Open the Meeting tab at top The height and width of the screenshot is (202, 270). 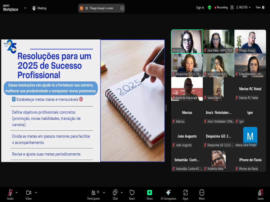tap(39, 8)
